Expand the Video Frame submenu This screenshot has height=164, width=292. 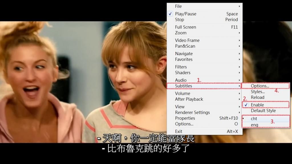pyautogui.click(x=204, y=40)
